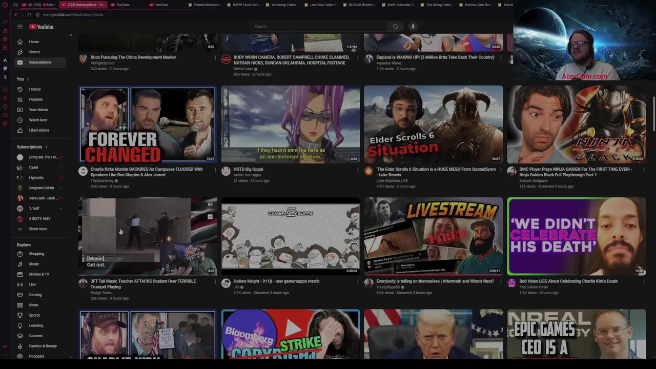Open options menu for Xbox Pursuing video

coord(215,57)
